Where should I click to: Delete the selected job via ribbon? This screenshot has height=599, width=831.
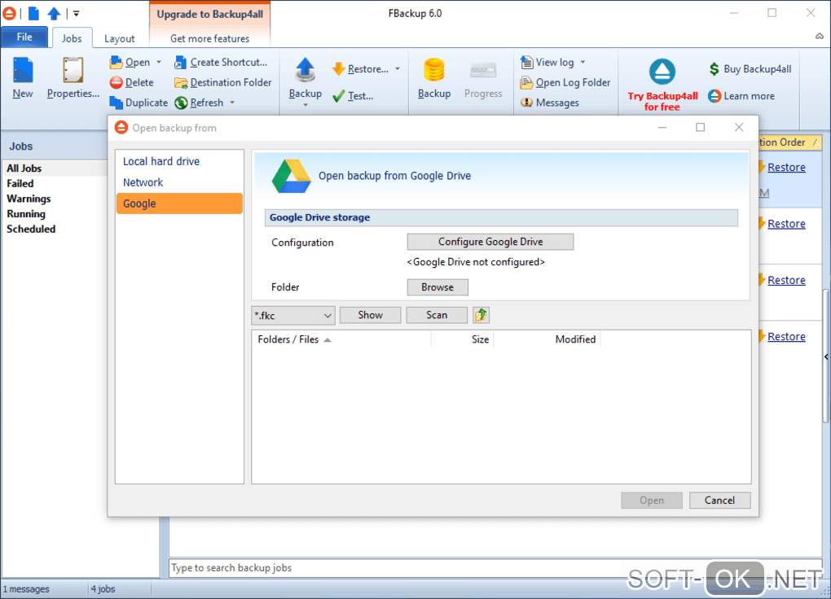[132, 83]
